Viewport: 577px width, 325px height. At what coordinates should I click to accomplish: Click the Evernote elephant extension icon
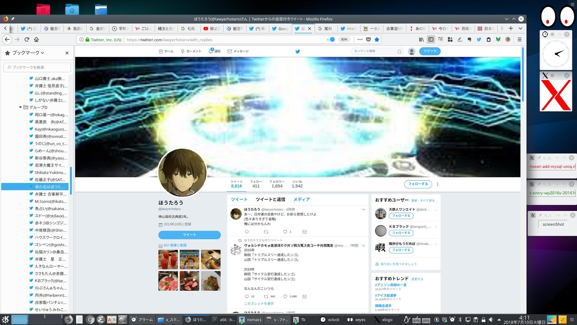pos(469,39)
